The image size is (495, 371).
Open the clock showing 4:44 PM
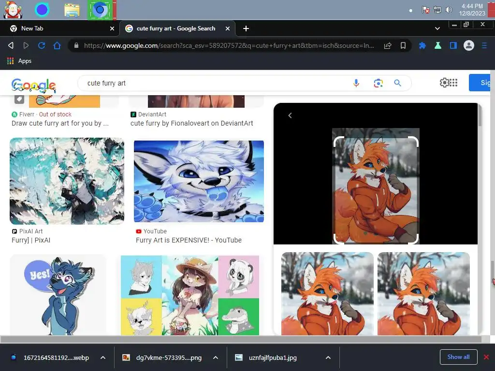[472, 10]
